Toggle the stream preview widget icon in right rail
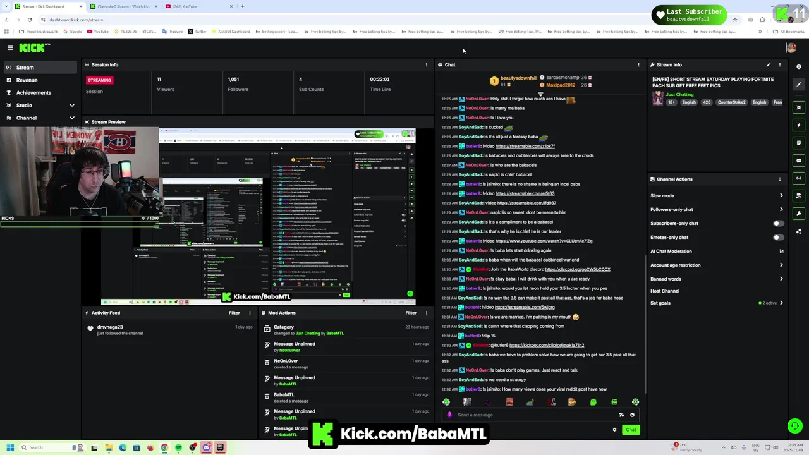This screenshot has height=455, width=809. 799,107
